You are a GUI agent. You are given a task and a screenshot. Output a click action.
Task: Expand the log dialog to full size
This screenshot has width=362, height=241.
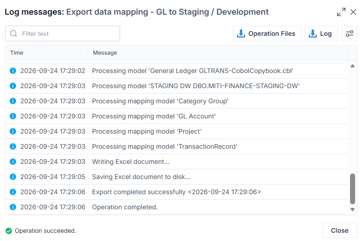click(x=341, y=12)
